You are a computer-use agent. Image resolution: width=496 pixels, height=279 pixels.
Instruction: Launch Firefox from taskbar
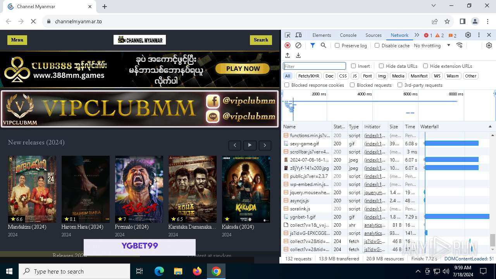click(197, 271)
